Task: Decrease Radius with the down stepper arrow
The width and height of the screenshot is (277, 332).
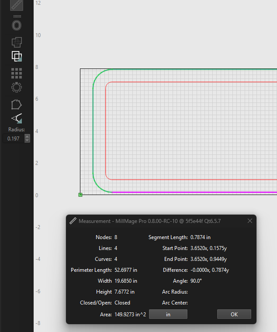Action: coord(28,141)
